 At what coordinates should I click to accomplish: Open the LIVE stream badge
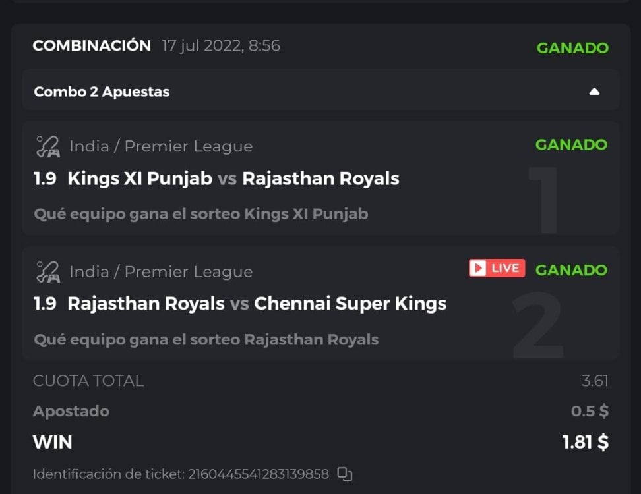[x=497, y=268]
